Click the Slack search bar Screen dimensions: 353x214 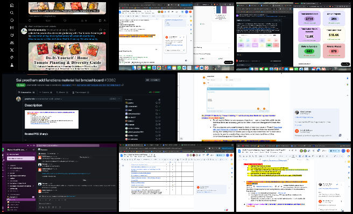[68, 146]
